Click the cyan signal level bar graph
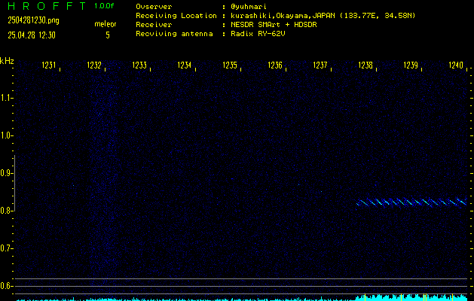Viewport: 474px width, 301px height. 242,298
